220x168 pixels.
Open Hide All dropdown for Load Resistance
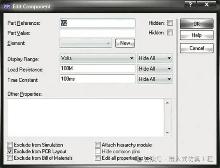pos(155,68)
